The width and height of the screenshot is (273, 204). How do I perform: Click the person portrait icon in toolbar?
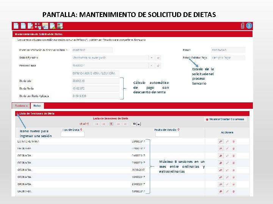tap(60, 26)
